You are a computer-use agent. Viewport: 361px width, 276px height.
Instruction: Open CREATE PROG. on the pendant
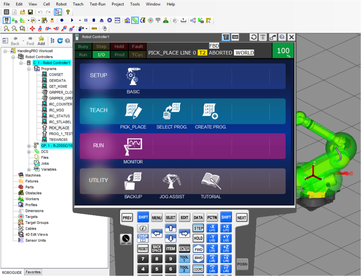tap(211, 111)
